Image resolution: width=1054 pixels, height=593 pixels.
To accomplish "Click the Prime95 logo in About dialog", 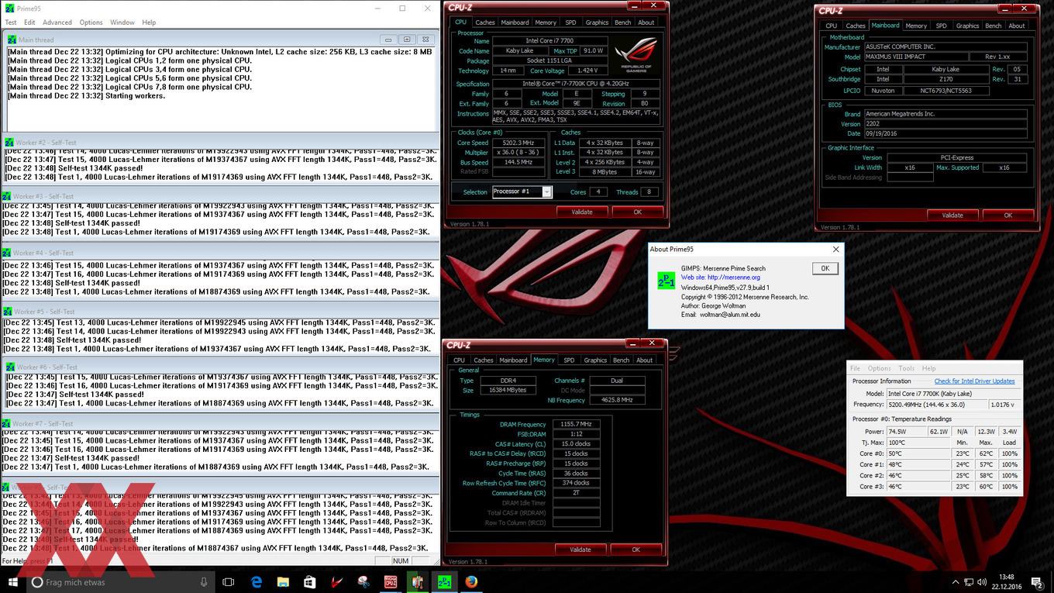I will (666, 280).
